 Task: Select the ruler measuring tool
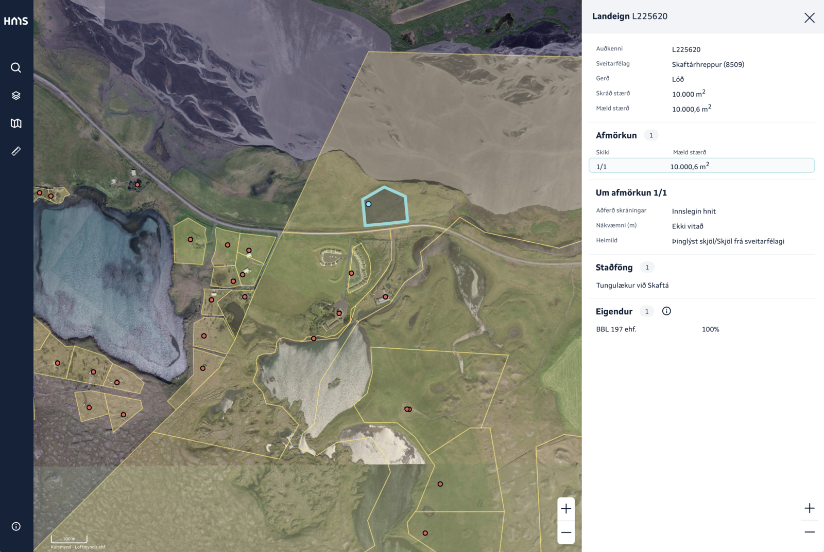pyautogui.click(x=16, y=151)
